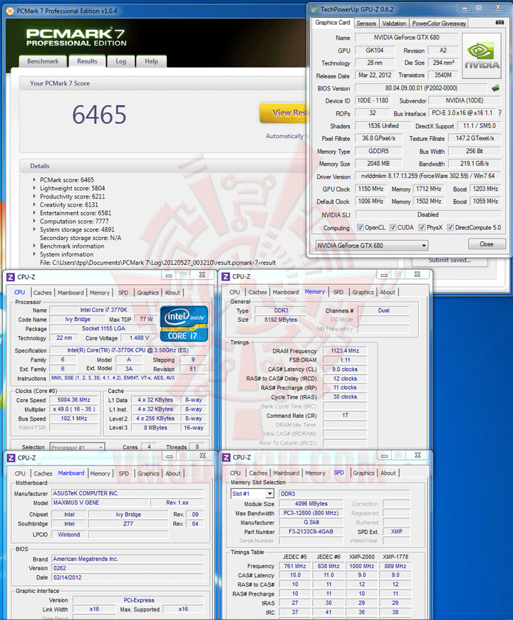
Task: Click the CPU-Z icon of Memory window
Action: coord(226,276)
